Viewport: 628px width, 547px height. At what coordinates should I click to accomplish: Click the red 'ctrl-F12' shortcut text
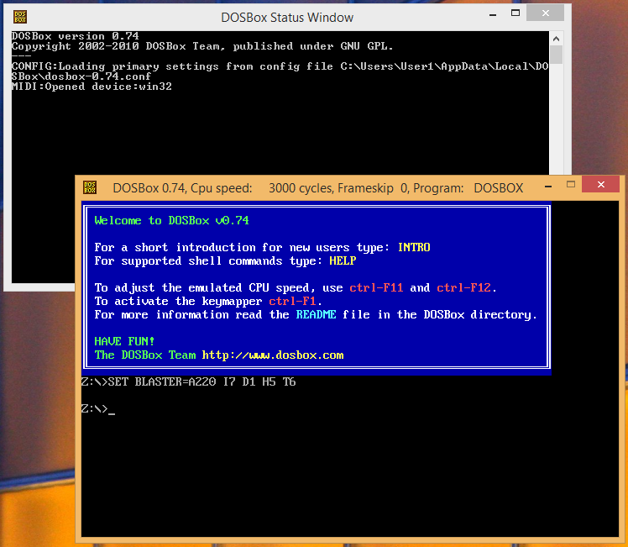tap(463, 287)
